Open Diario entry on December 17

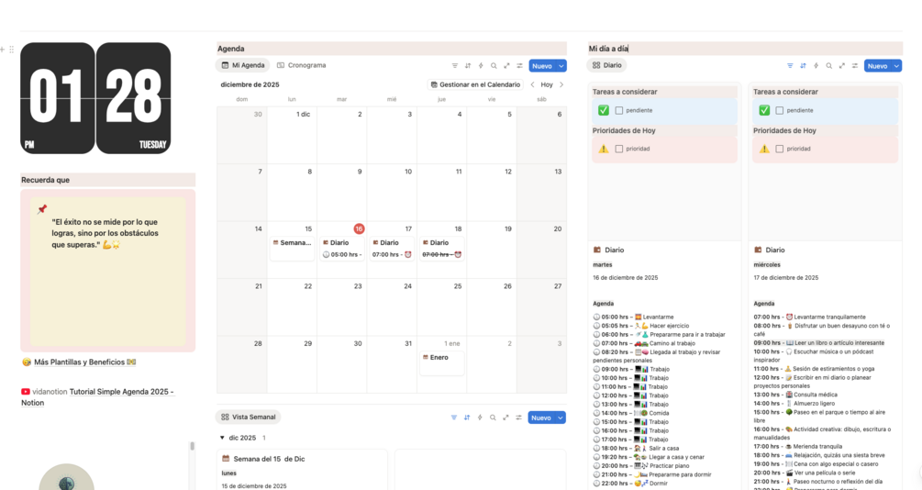(x=393, y=249)
